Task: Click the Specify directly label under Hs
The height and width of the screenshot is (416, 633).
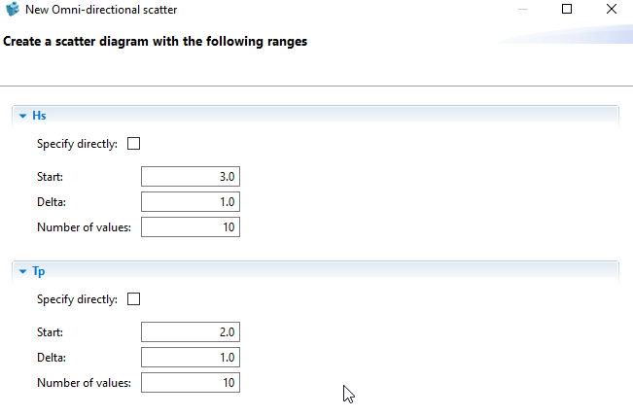Action: click(77, 144)
